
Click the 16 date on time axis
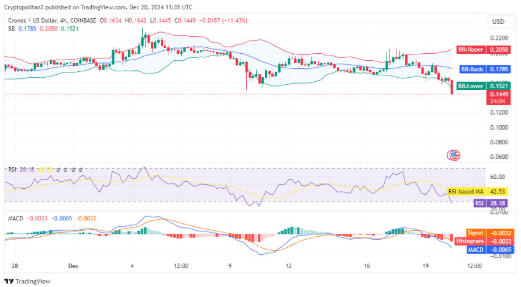pos(366,266)
